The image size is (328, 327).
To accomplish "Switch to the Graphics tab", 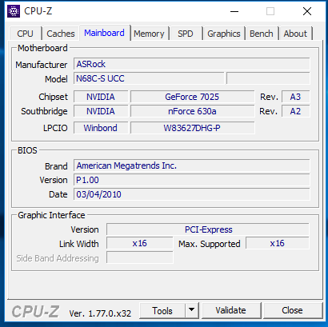I will coord(224,34).
